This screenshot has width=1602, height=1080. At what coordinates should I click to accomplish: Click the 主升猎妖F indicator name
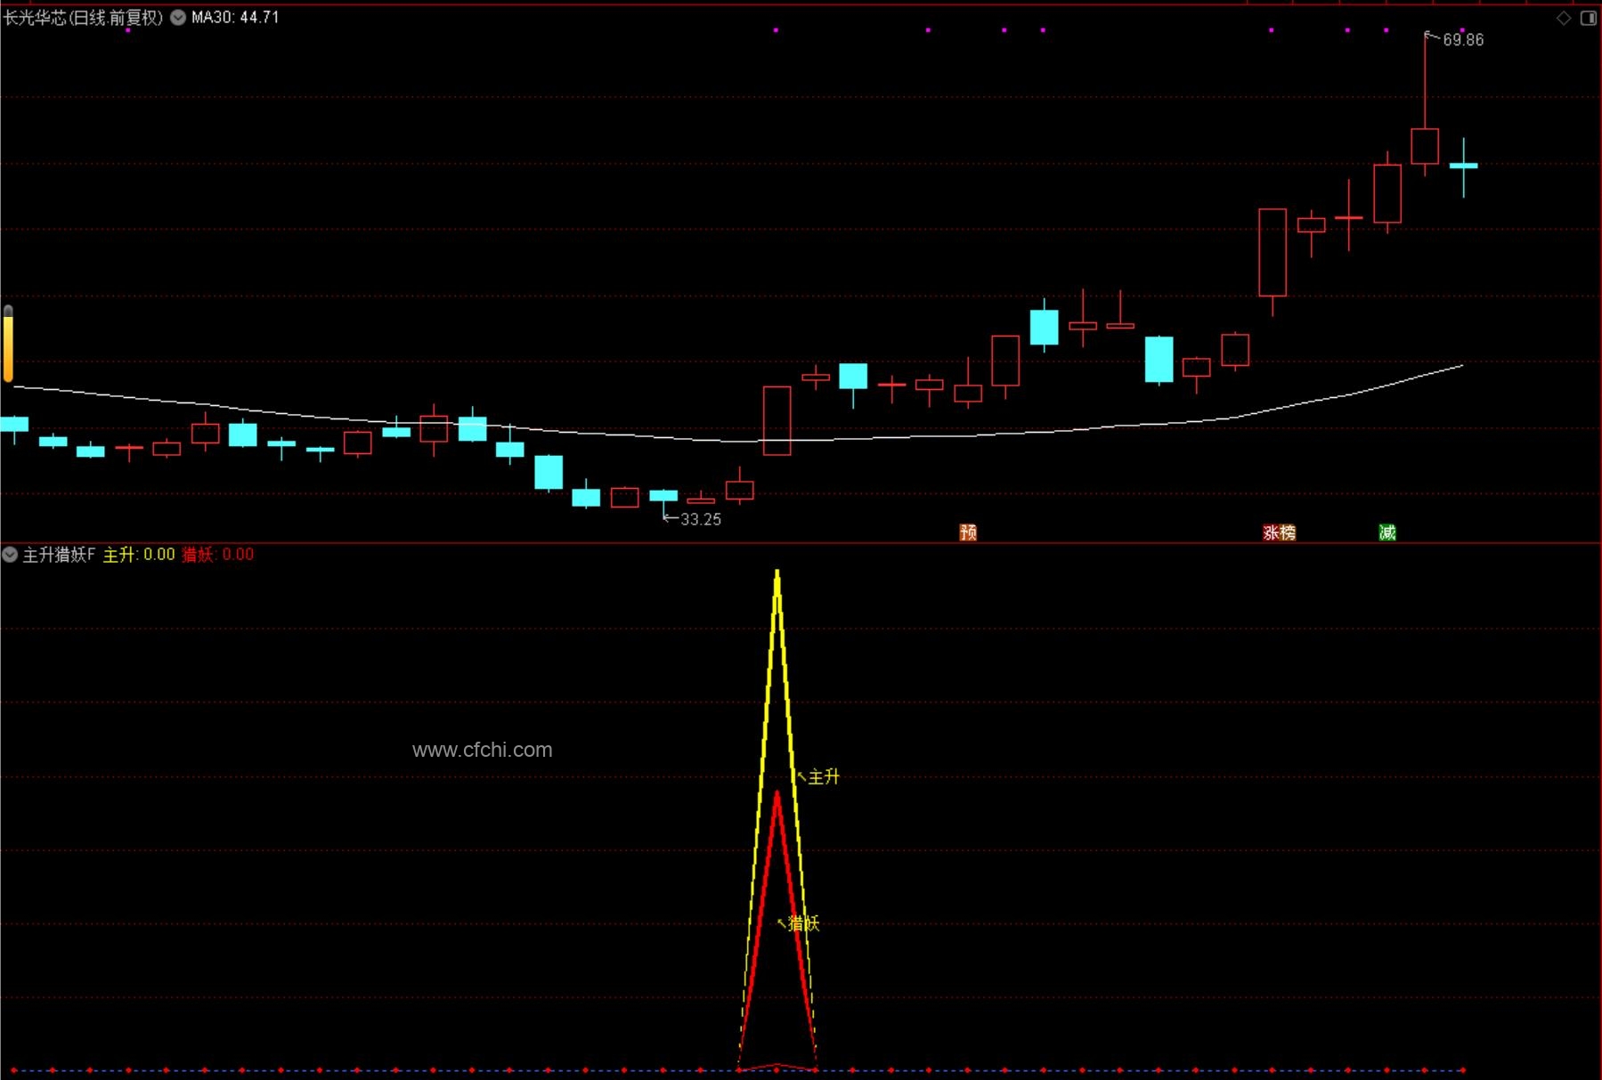pos(59,555)
